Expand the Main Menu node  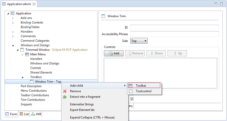click(x=23, y=55)
